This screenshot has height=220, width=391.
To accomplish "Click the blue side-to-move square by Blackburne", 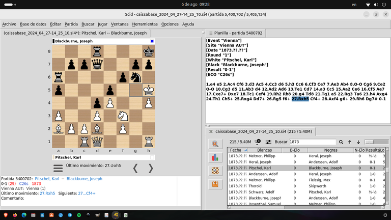I will (x=152, y=41).
